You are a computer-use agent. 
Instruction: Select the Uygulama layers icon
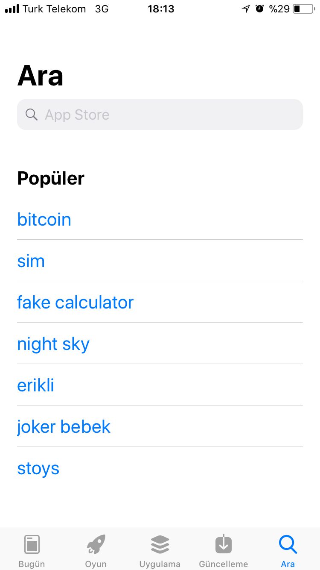pos(160,544)
